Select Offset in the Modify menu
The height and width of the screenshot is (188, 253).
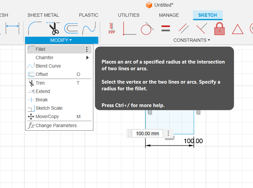coord(59,74)
